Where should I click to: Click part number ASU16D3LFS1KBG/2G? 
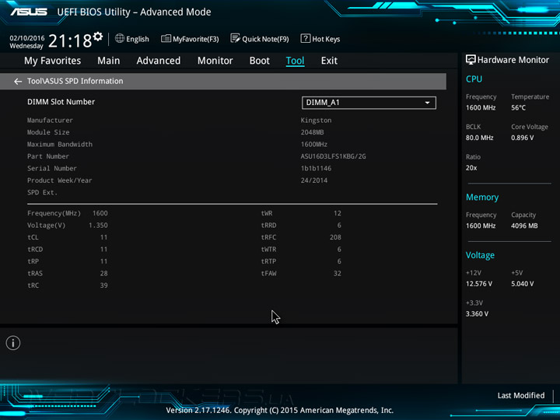point(333,156)
